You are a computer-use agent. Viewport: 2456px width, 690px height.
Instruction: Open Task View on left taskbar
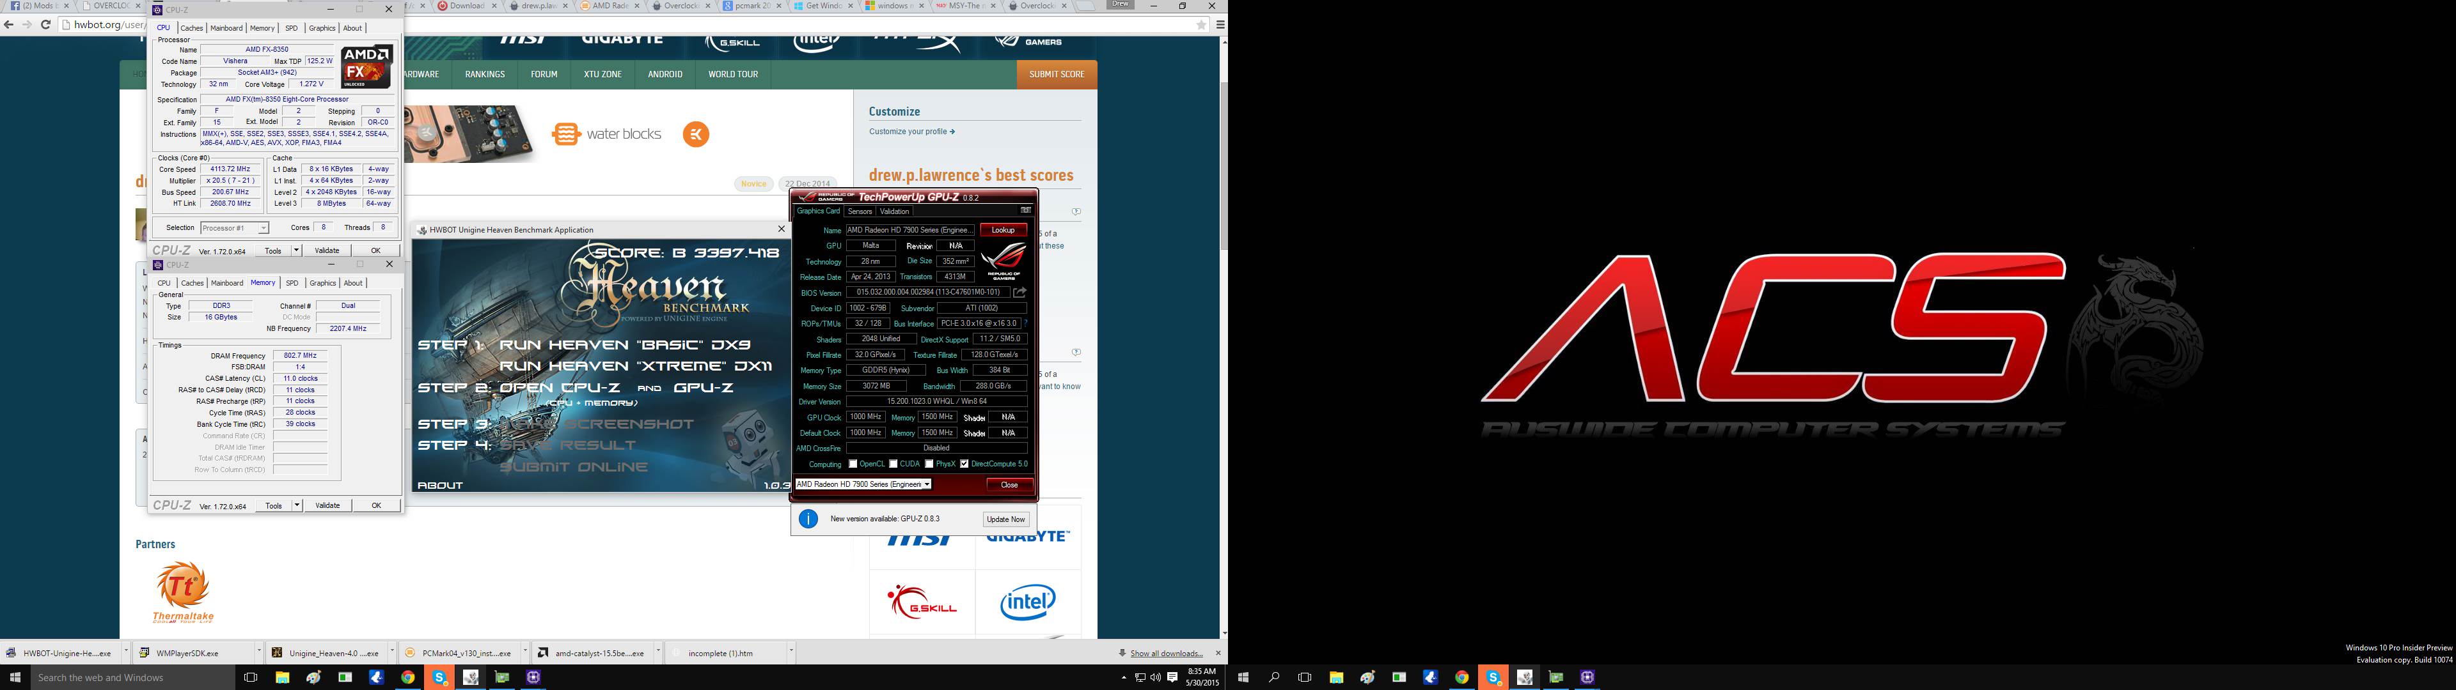point(251,678)
